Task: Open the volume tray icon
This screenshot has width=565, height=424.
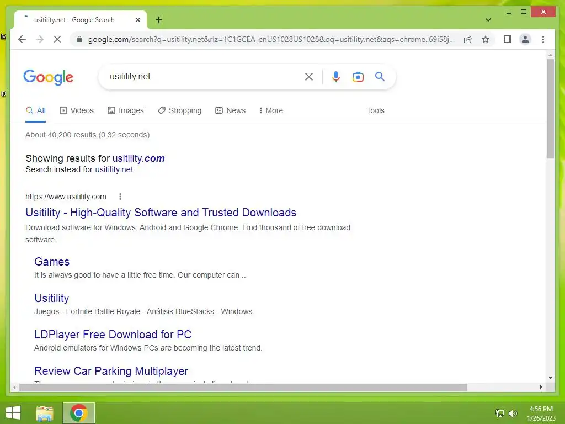Action: point(513,413)
